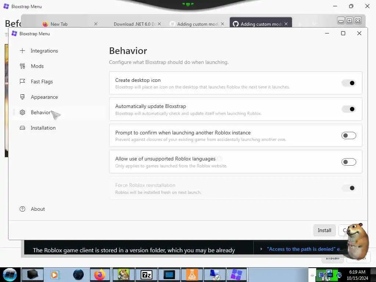The image size is (376, 282).
Task: Click the drive icon beside Installation
Action: click(22, 128)
